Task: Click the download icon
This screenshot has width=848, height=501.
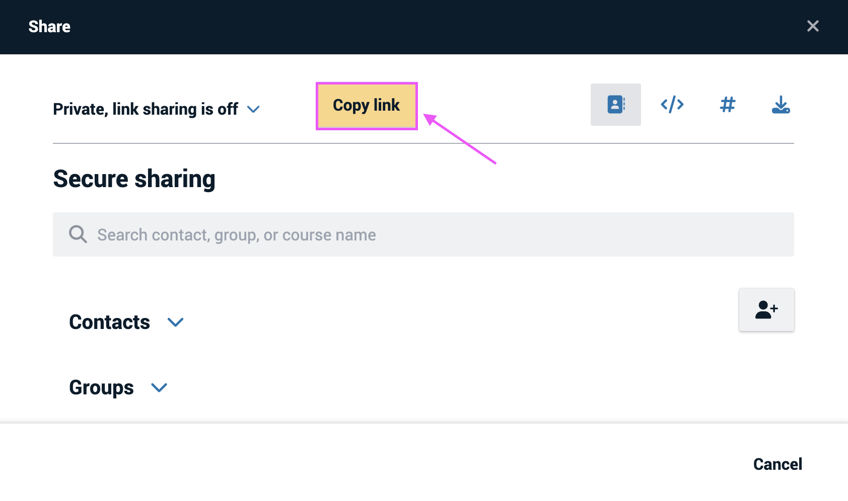Action: [x=781, y=105]
